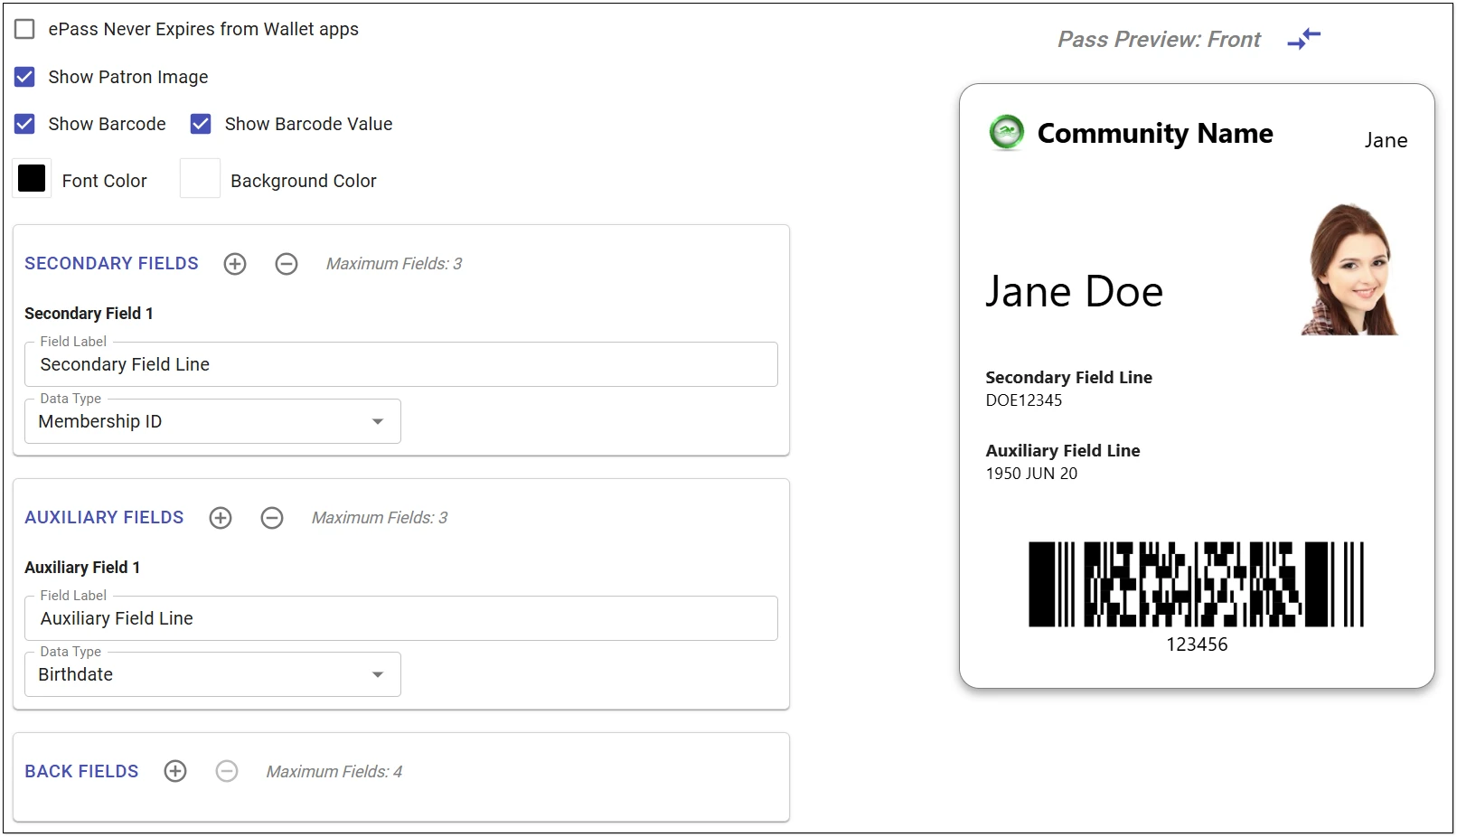Add a new back field

[175, 771]
